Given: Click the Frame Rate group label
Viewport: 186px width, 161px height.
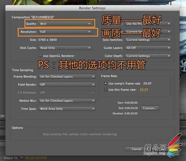Looking at the screenshot, I should click(x=109, y=76).
